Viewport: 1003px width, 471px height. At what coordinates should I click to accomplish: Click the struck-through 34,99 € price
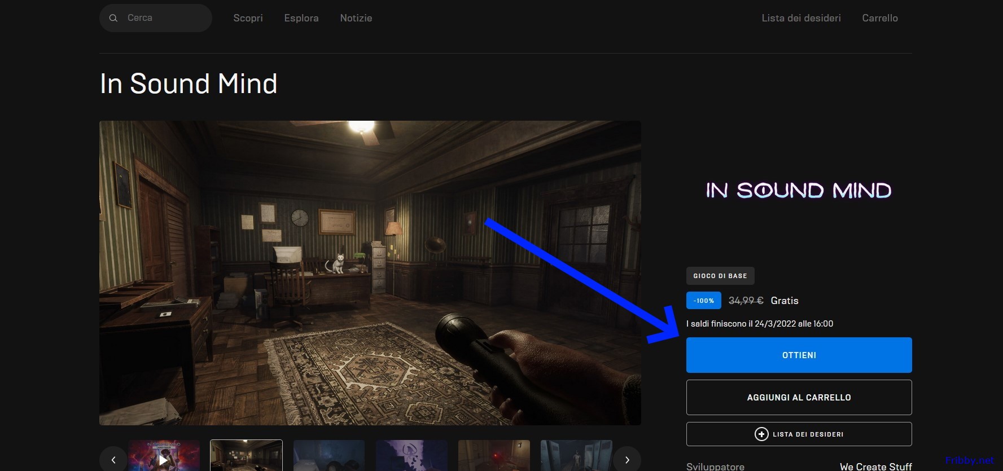[x=746, y=301]
